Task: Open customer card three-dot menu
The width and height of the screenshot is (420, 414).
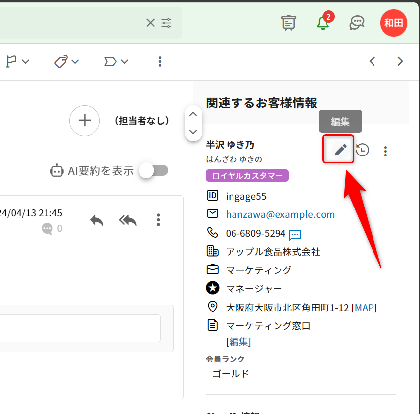Action: point(386,151)
